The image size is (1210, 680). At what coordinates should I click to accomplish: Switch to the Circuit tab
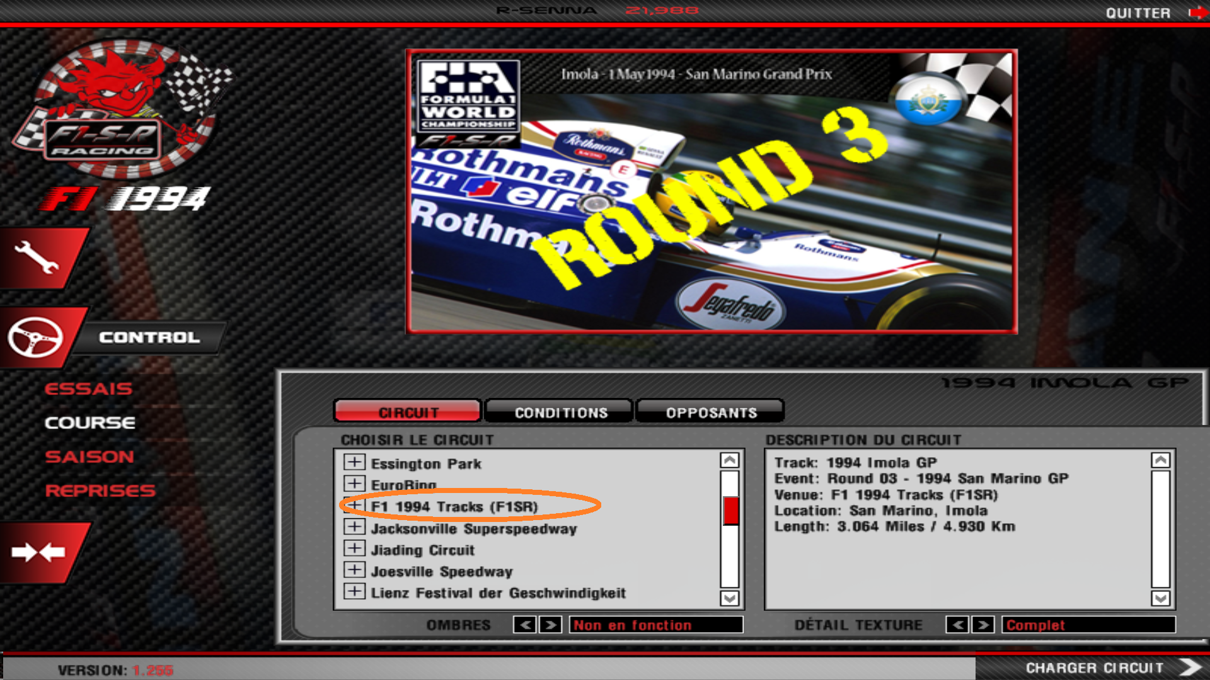tap(408, 412)
